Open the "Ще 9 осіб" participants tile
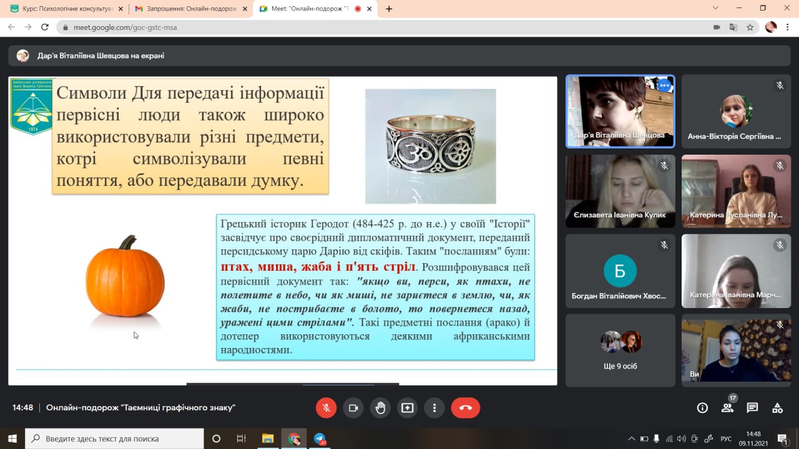This screenshot has height=449, width=799. 620,350
